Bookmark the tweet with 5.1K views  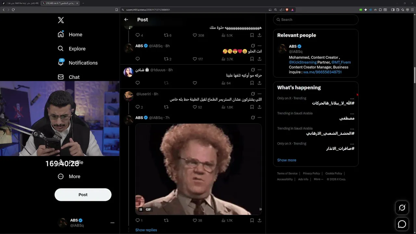click(252, 35)
